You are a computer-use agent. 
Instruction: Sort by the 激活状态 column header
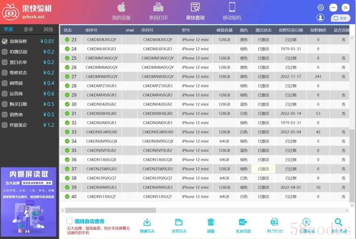(x=263, y=30)
